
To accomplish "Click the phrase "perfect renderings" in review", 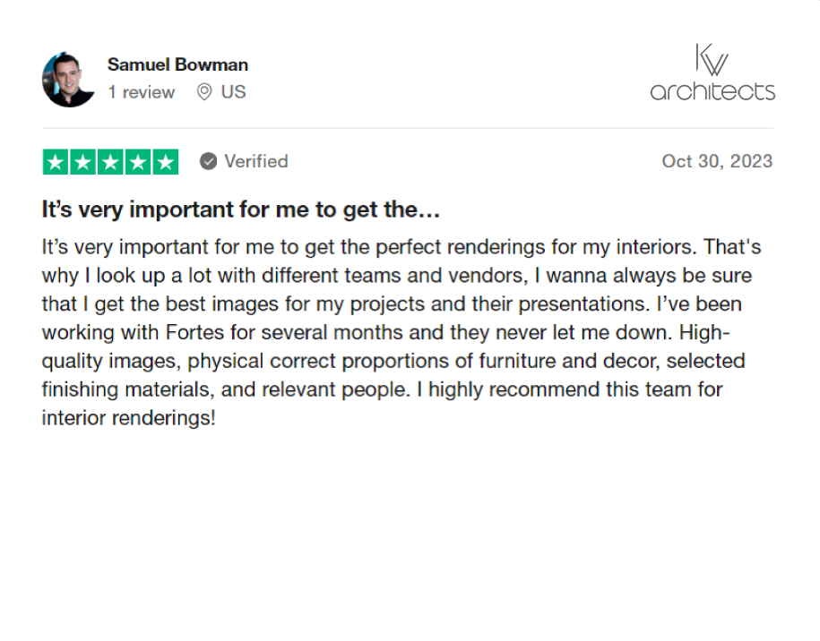I will pos(430,246).
